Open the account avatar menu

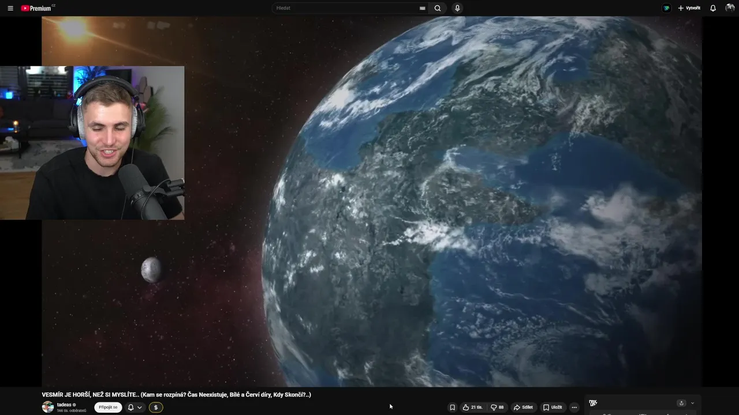pos(730,8)
